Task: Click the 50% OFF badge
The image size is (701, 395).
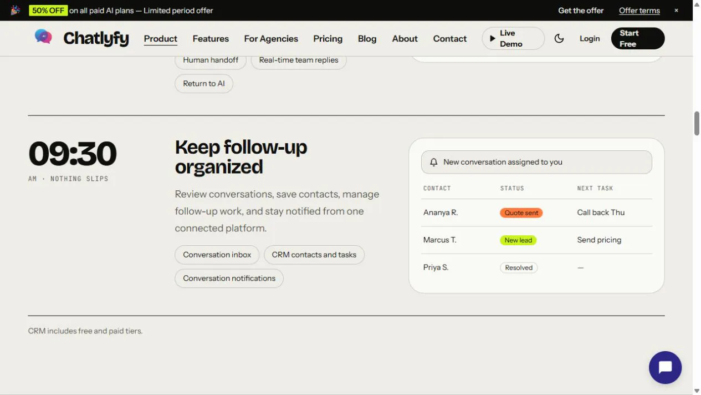Action: (x=48, y=11)
